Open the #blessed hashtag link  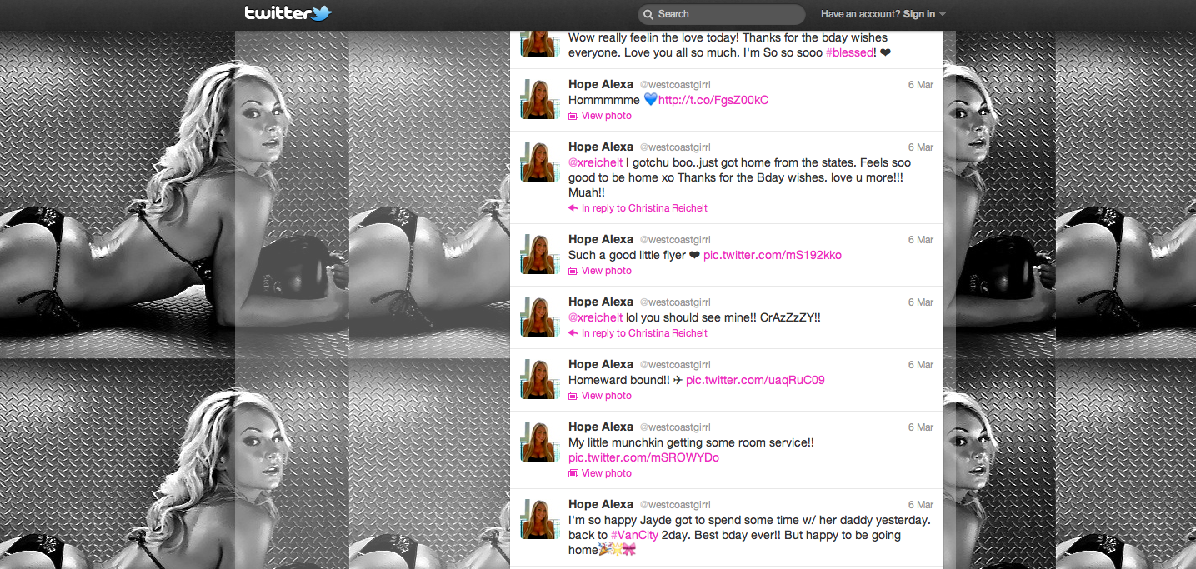850,52
